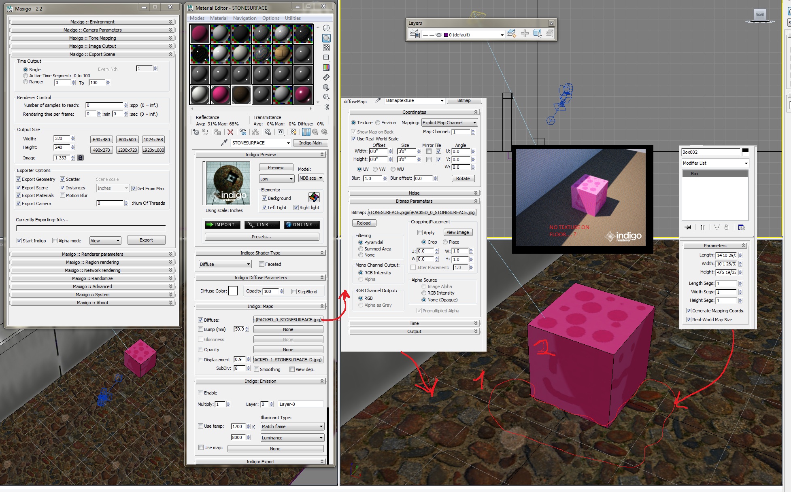Open Navigation menu

point(245,18)
